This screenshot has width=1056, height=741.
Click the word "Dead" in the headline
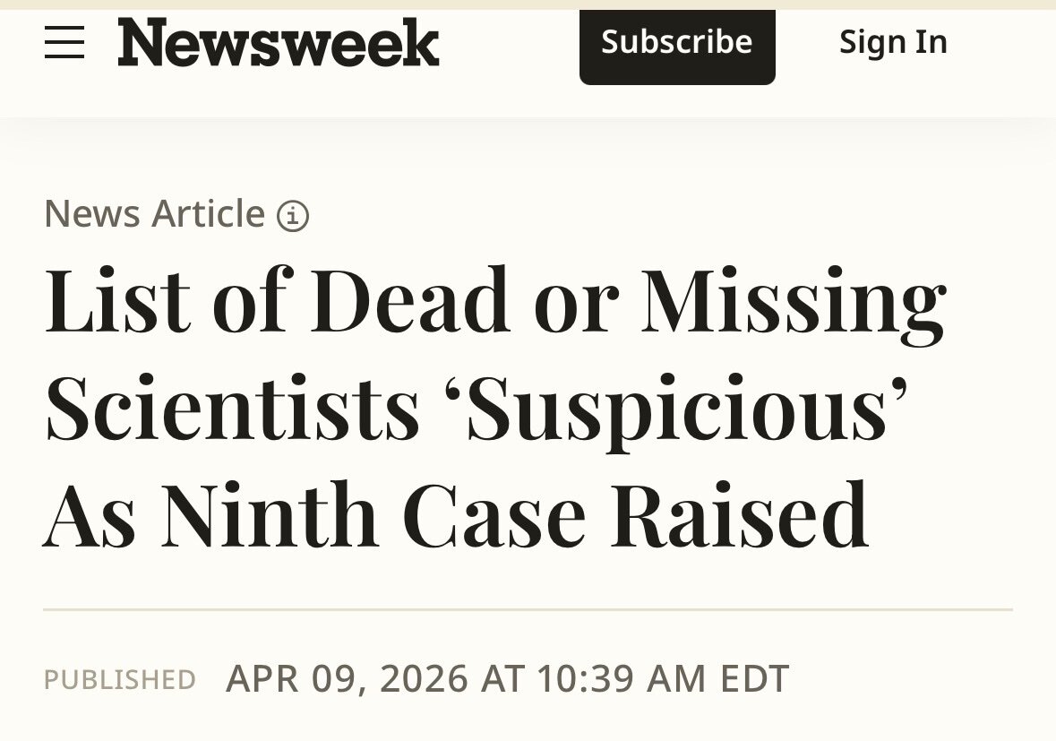(411, 301)
